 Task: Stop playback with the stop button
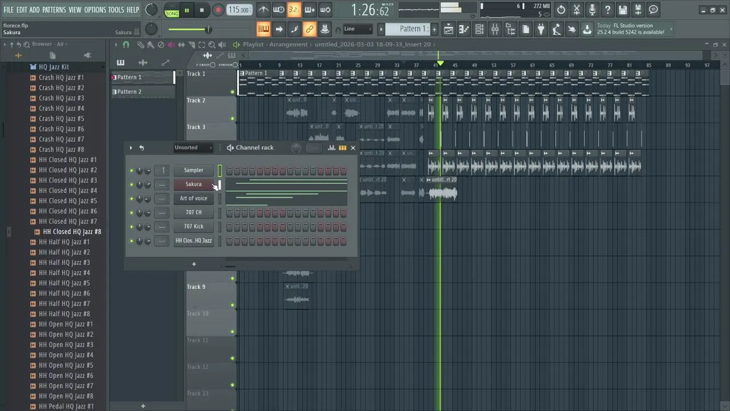pyautogui.click(x=201, y=10)
